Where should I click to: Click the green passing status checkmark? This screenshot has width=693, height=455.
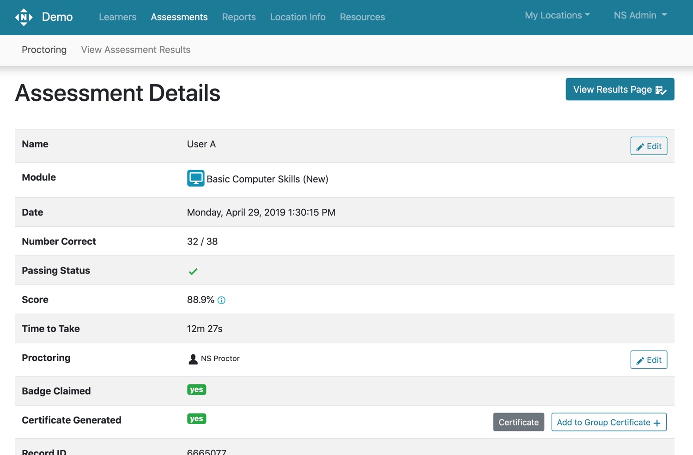pos(193,271)
